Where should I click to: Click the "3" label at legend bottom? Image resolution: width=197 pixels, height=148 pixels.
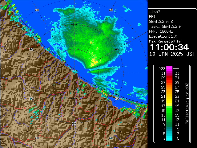point(164,138)
